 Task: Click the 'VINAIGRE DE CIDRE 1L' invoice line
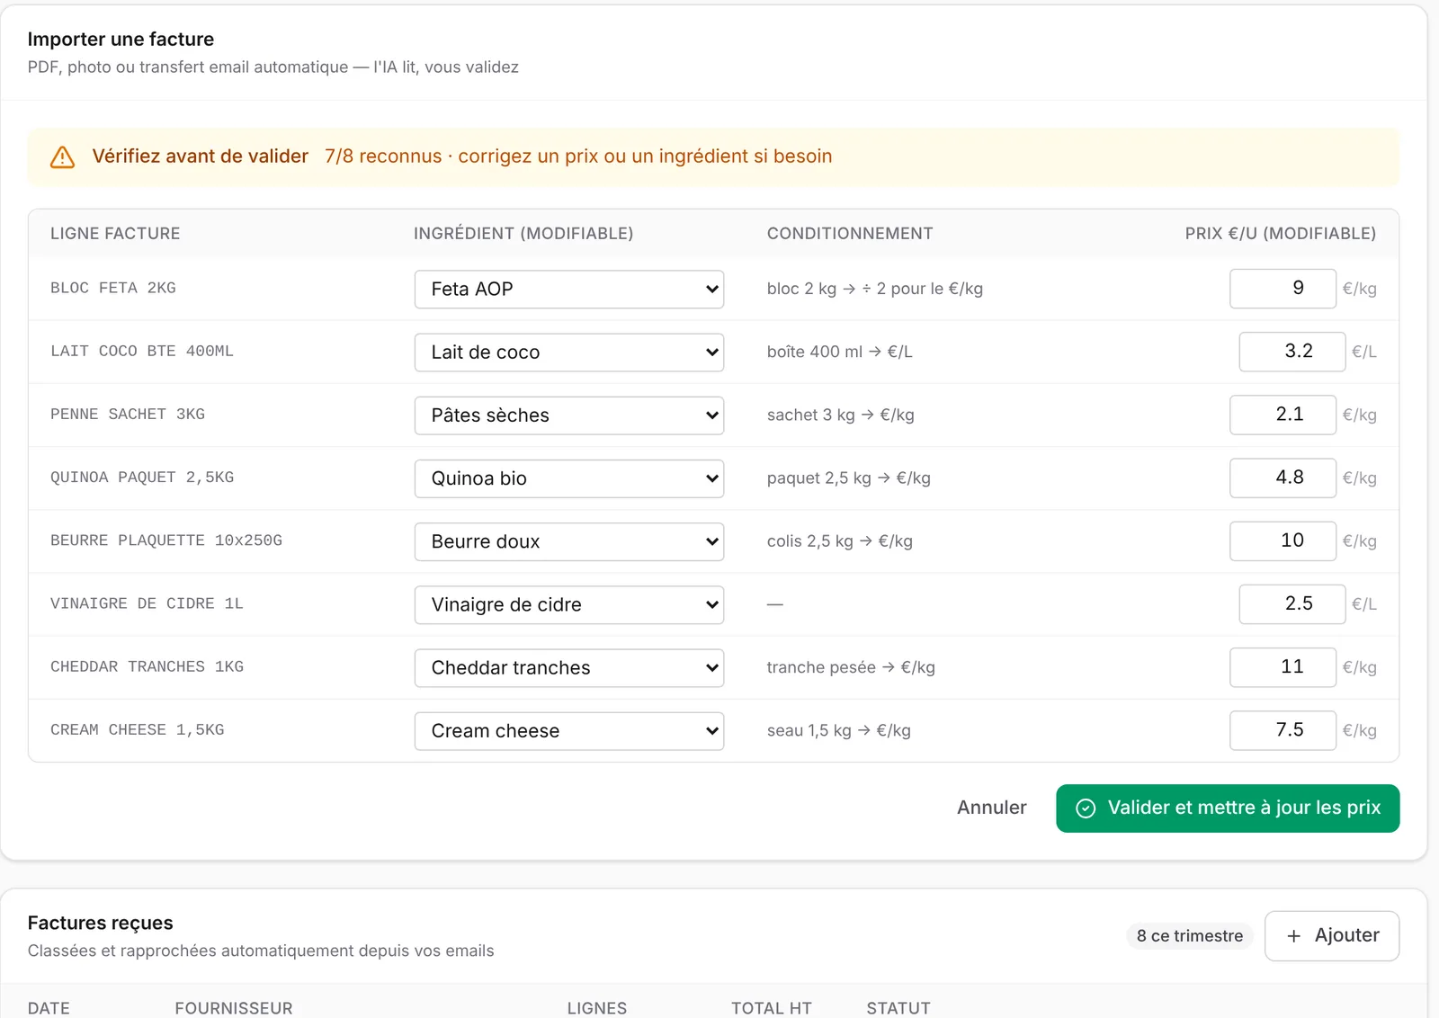[147, 603]
